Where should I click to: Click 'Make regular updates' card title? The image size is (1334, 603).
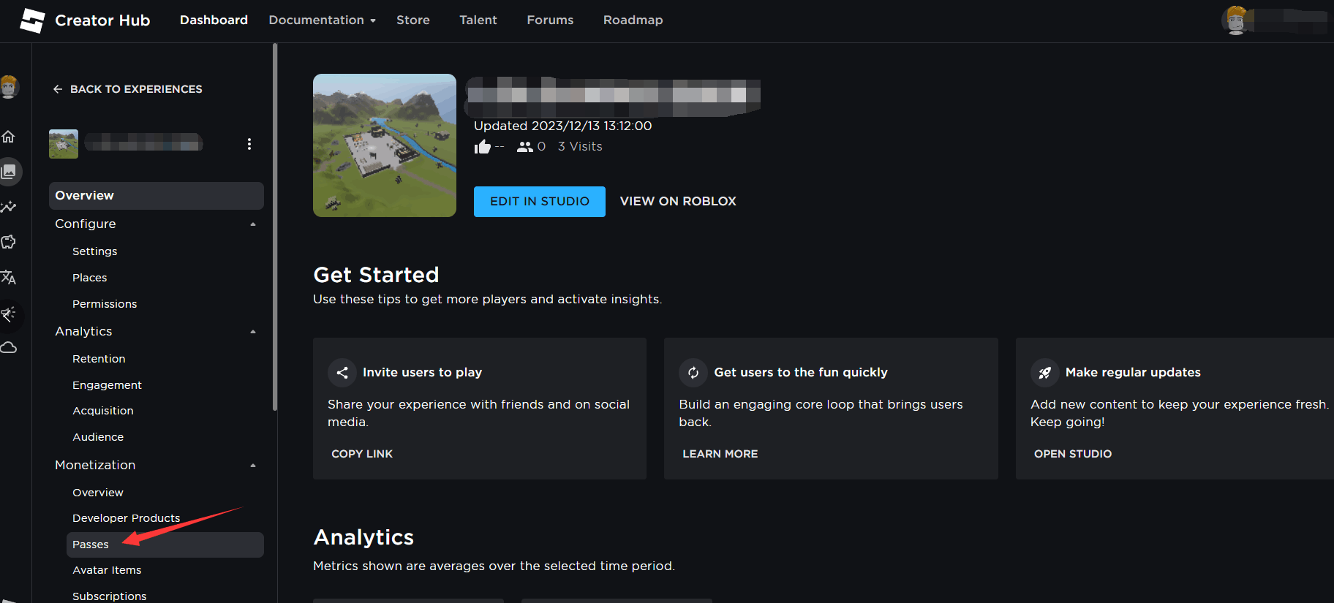pos(1133,373)
